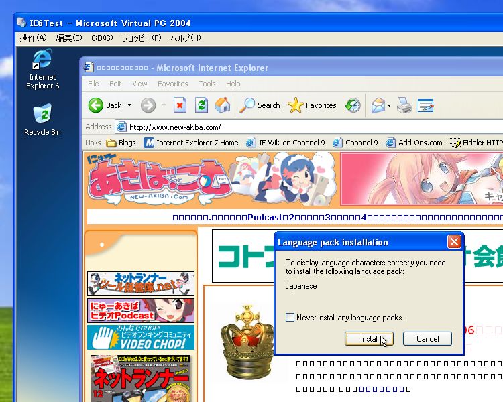Viewport: 503px width, 402px height.
Task: Select the Recycle Bin desktop icon
Action: pyautogui.click(x=42, y=119)
